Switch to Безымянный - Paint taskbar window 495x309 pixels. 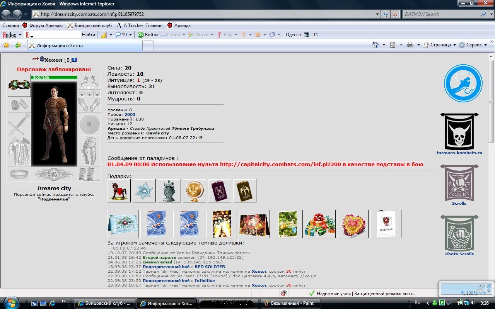pos(290,303)
